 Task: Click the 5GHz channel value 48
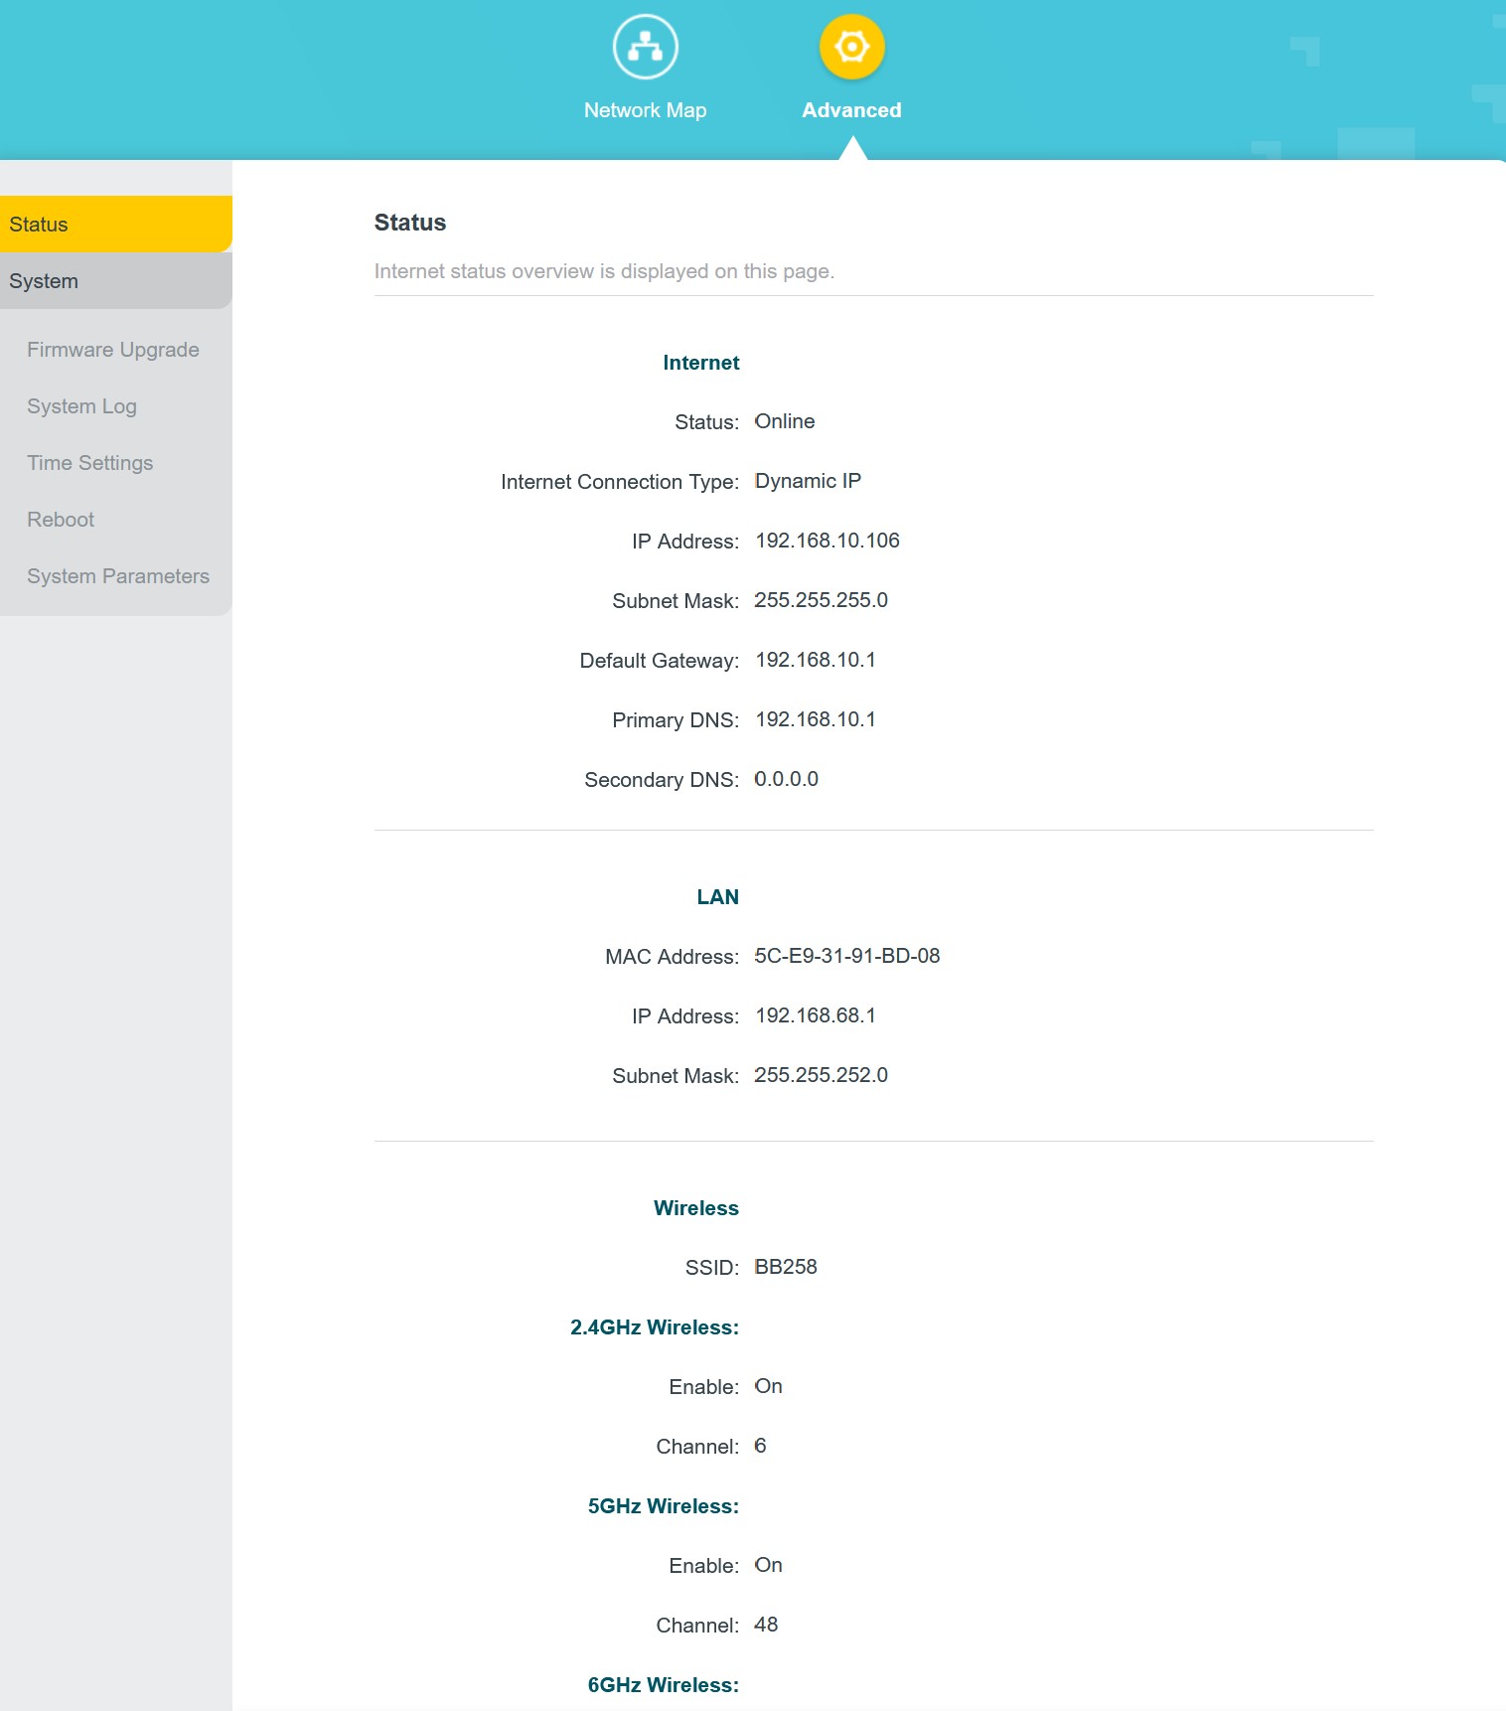(x=766, y=1625)
